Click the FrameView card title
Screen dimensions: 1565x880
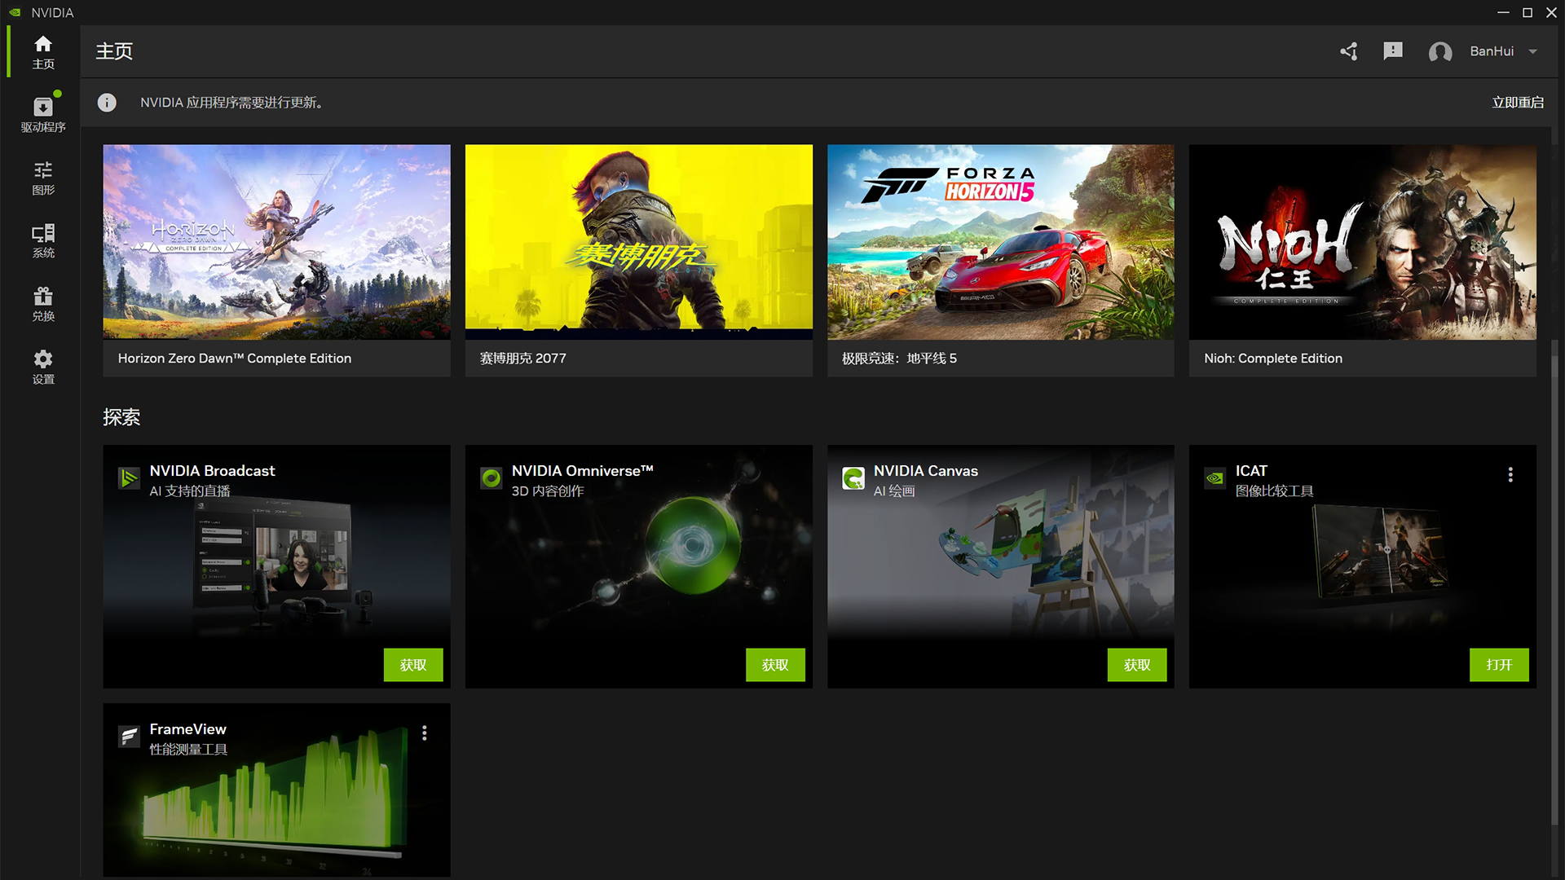[187, 729]
